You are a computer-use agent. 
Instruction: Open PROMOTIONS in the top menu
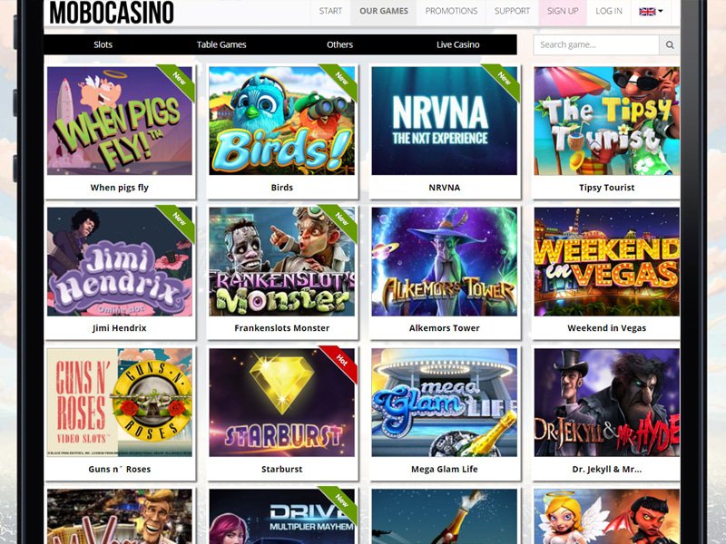451,11
